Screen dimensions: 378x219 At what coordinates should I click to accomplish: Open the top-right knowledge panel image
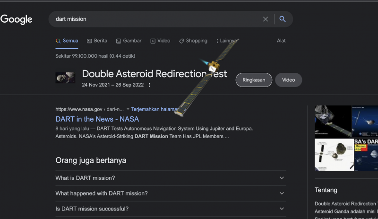[x=365, y=122]
